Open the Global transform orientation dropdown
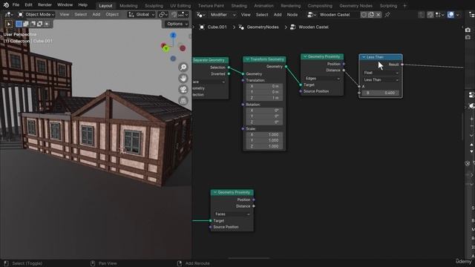The image size is (475, 267). tap(141, 15)
